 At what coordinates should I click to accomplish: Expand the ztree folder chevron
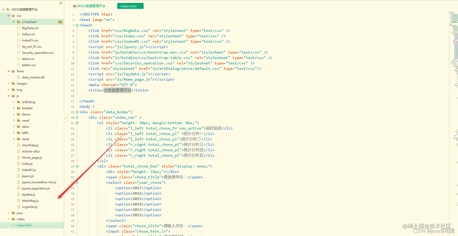pyautogui.click(x=14, y=139)
